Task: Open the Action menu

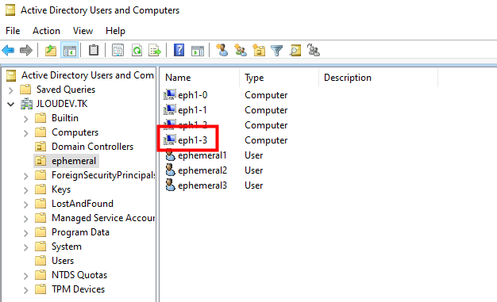Action: (46, 31)
